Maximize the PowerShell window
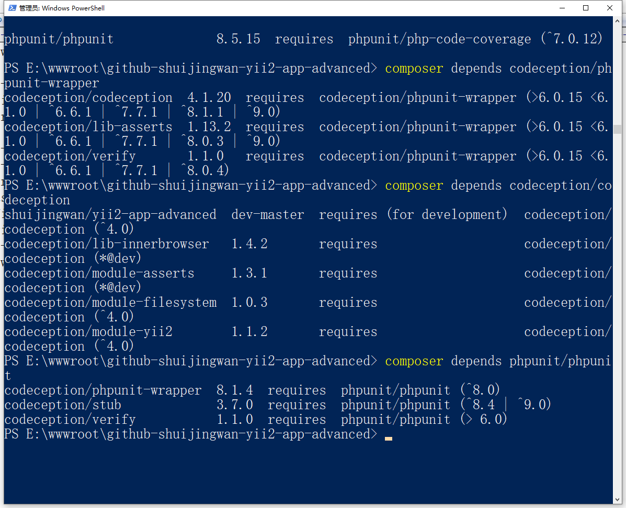 586,8
